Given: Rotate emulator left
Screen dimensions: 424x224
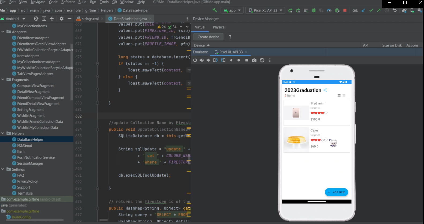Looking at the screenshot, I should (x=215, y=60).
